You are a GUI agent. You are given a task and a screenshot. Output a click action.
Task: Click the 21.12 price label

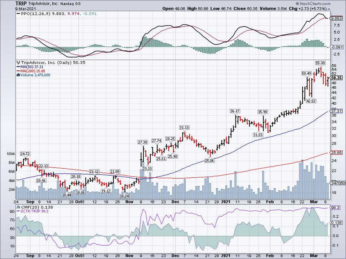pyautogui.click(x=94, y=172)
